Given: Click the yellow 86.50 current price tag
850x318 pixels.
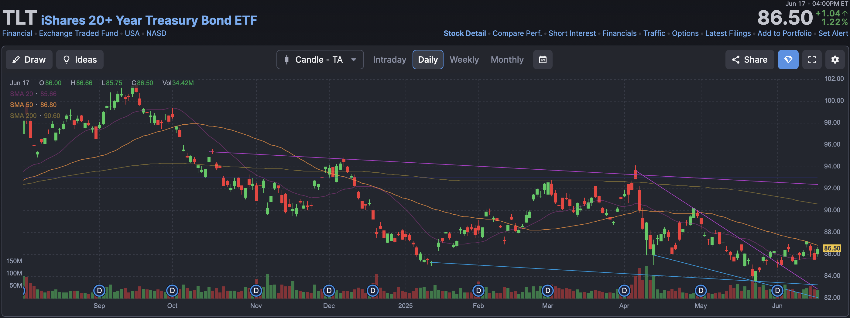Looking at the screenshot, I should 832,248.
